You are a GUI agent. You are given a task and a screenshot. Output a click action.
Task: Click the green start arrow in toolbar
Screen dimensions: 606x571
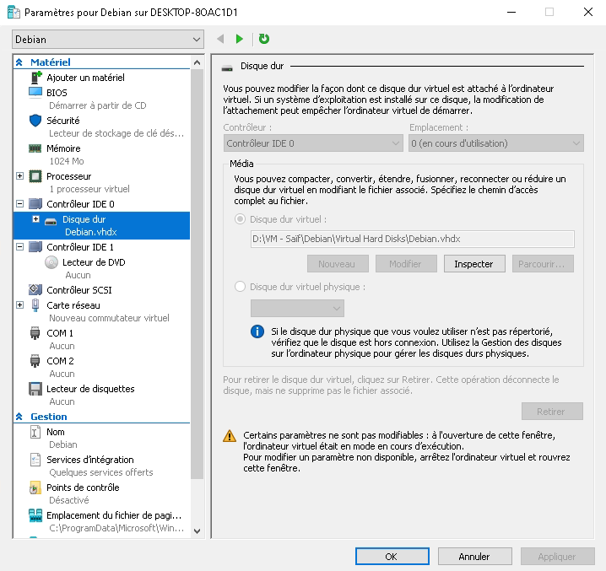[240, 39]
